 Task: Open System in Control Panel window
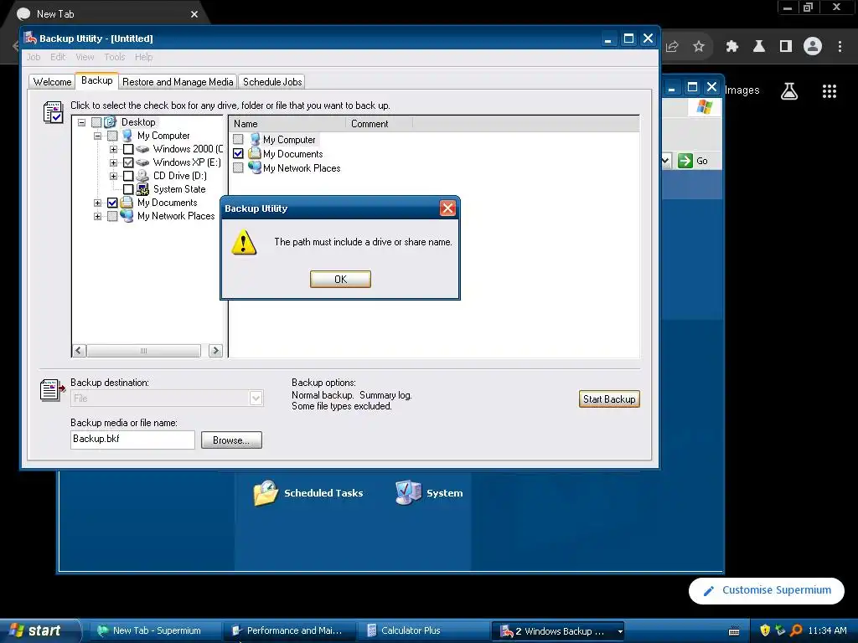coord(430,493)
